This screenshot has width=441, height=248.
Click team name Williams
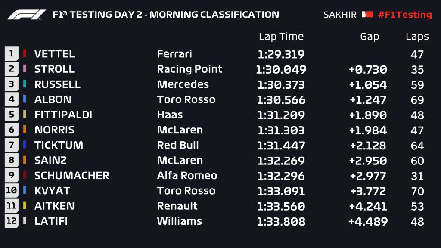click(180, 221)
